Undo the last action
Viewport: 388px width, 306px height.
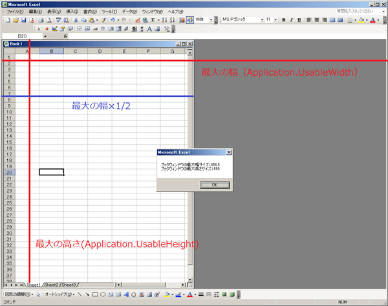pyautogui.click(x=113, y=20)
